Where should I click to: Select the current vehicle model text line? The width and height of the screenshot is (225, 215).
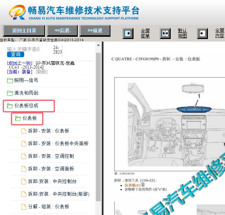(42, 40)
